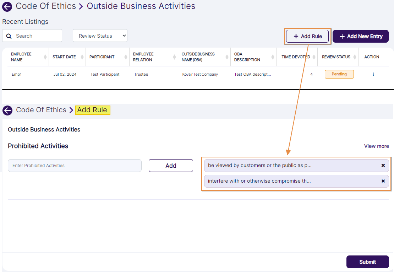Select the Outside Business Activities breadcrumb
394x275 pixels.
click(141, 6)
